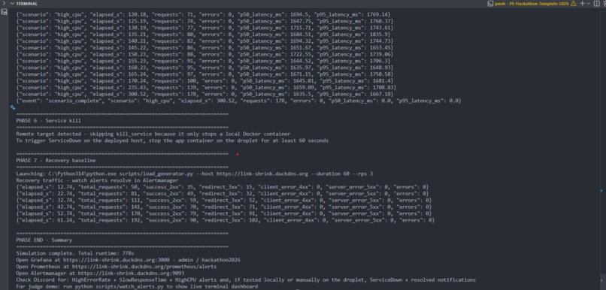Click the log line with elapsed_s 125.19
This screenshot has width=606, height=290.
pyautogui.click(x=205, y=21)
